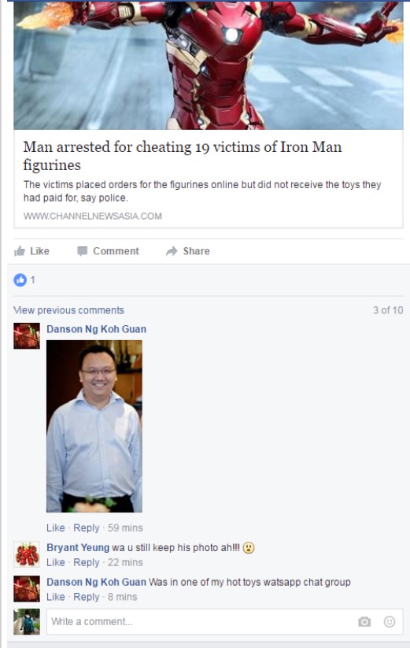Open the Iron Man article headline
This screenshot has height=648, width=410.
pyautogui.click(x=182, y=155)
